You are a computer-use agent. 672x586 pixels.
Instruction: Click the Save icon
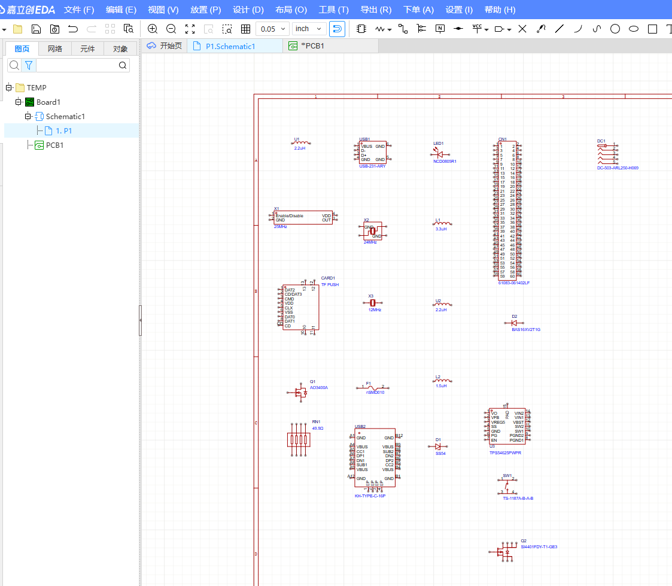tap(36, 29)
